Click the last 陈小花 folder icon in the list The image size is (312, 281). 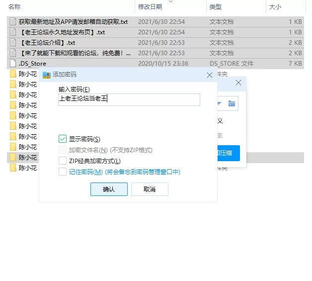(x=13, y=168)
